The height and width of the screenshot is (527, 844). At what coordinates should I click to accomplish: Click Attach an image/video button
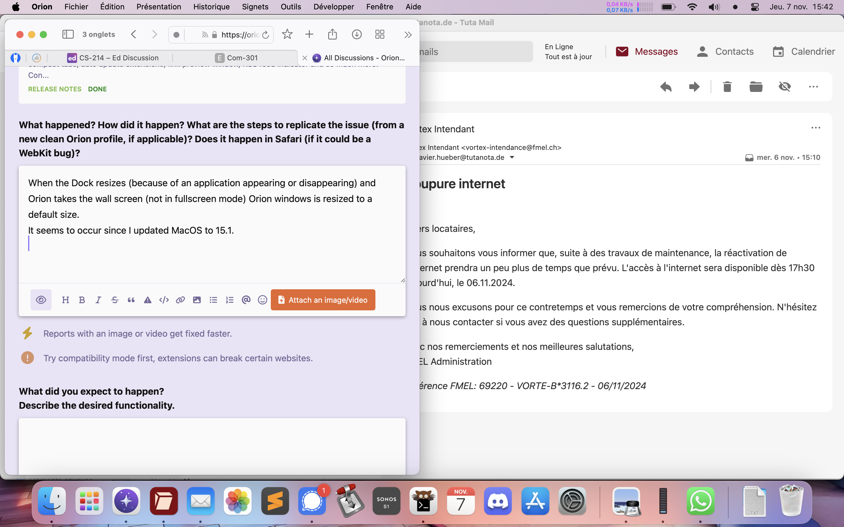click(x=323, y=300)
